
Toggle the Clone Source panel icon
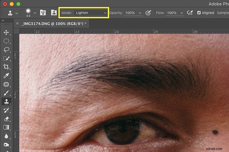(54, 13)
